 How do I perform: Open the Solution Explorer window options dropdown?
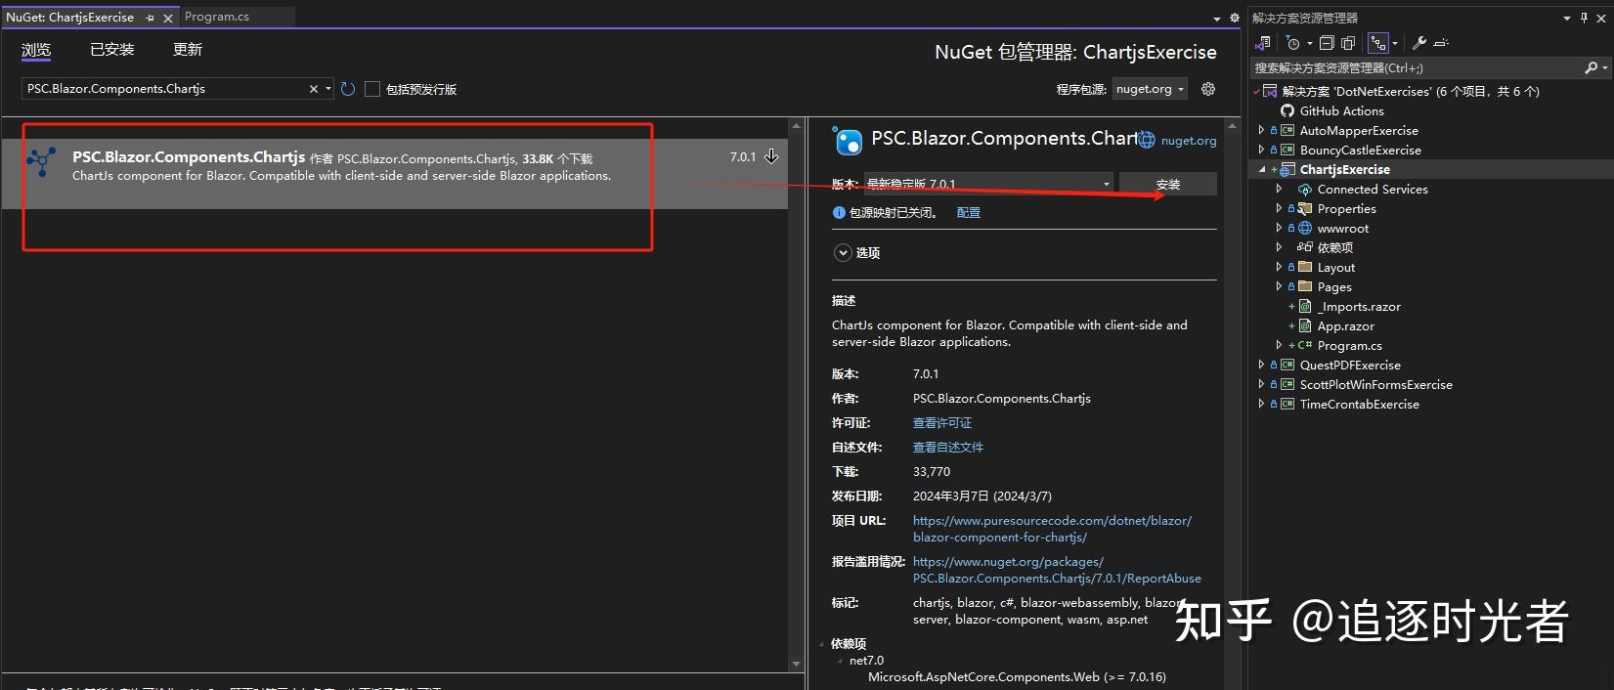pyautogui.click(x=1567, y=18)
